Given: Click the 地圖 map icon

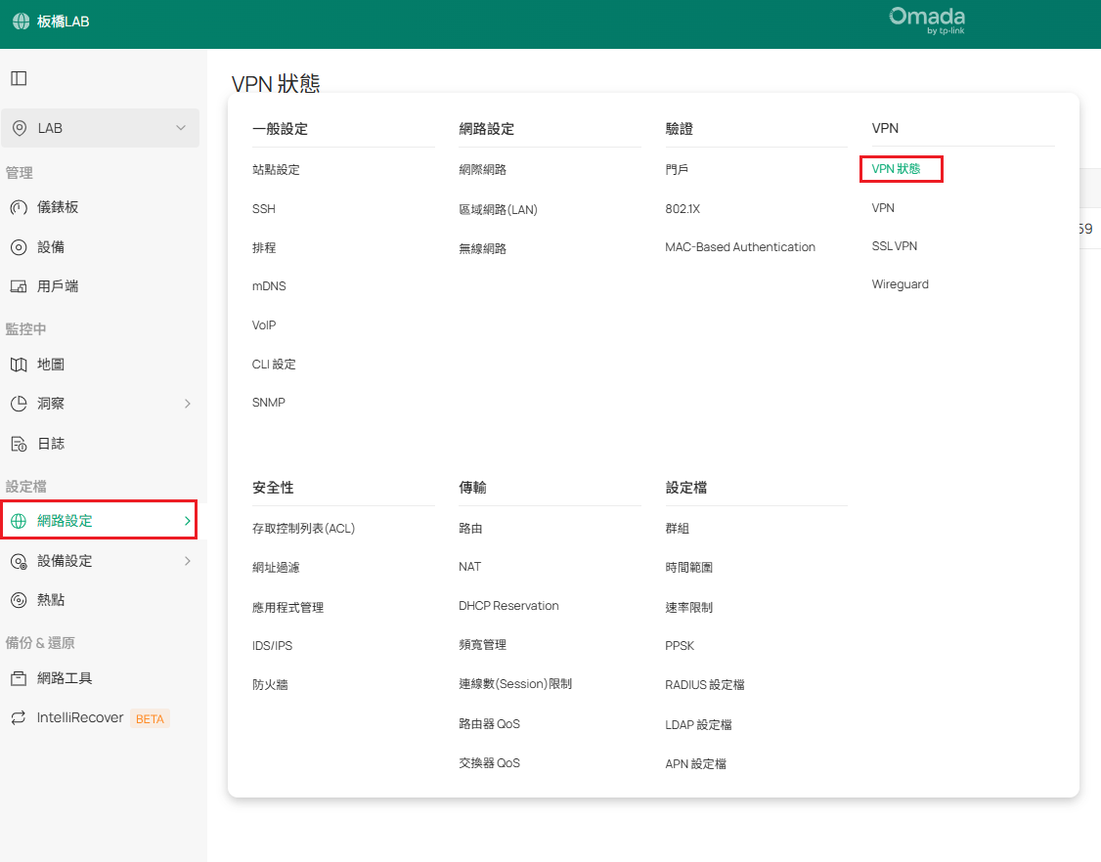Looking at the screenshot, I should coord(19,365).
